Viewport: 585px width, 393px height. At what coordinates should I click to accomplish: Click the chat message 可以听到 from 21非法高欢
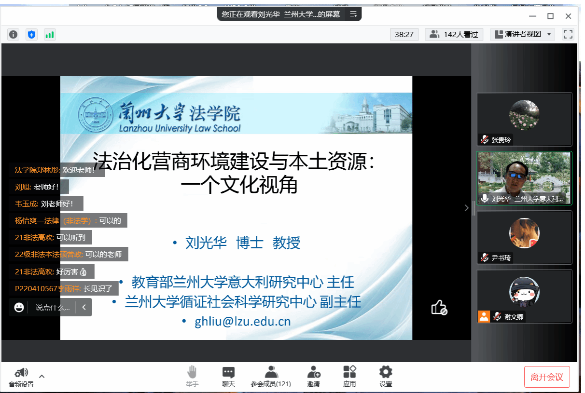pyautogui.click(x=51, y=237)
